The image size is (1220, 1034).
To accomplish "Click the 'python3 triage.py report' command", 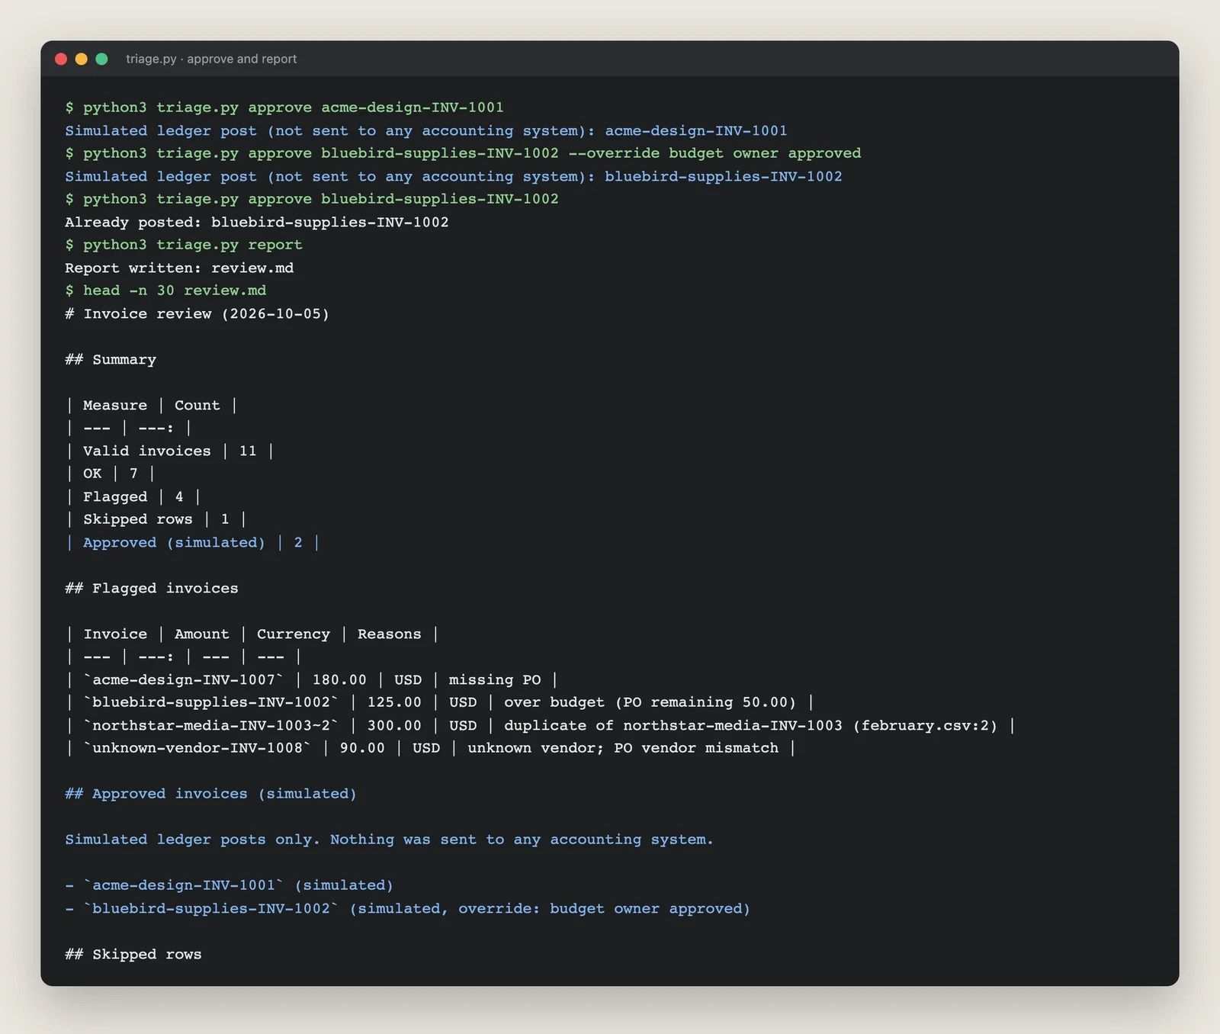I will pos(193,245).
